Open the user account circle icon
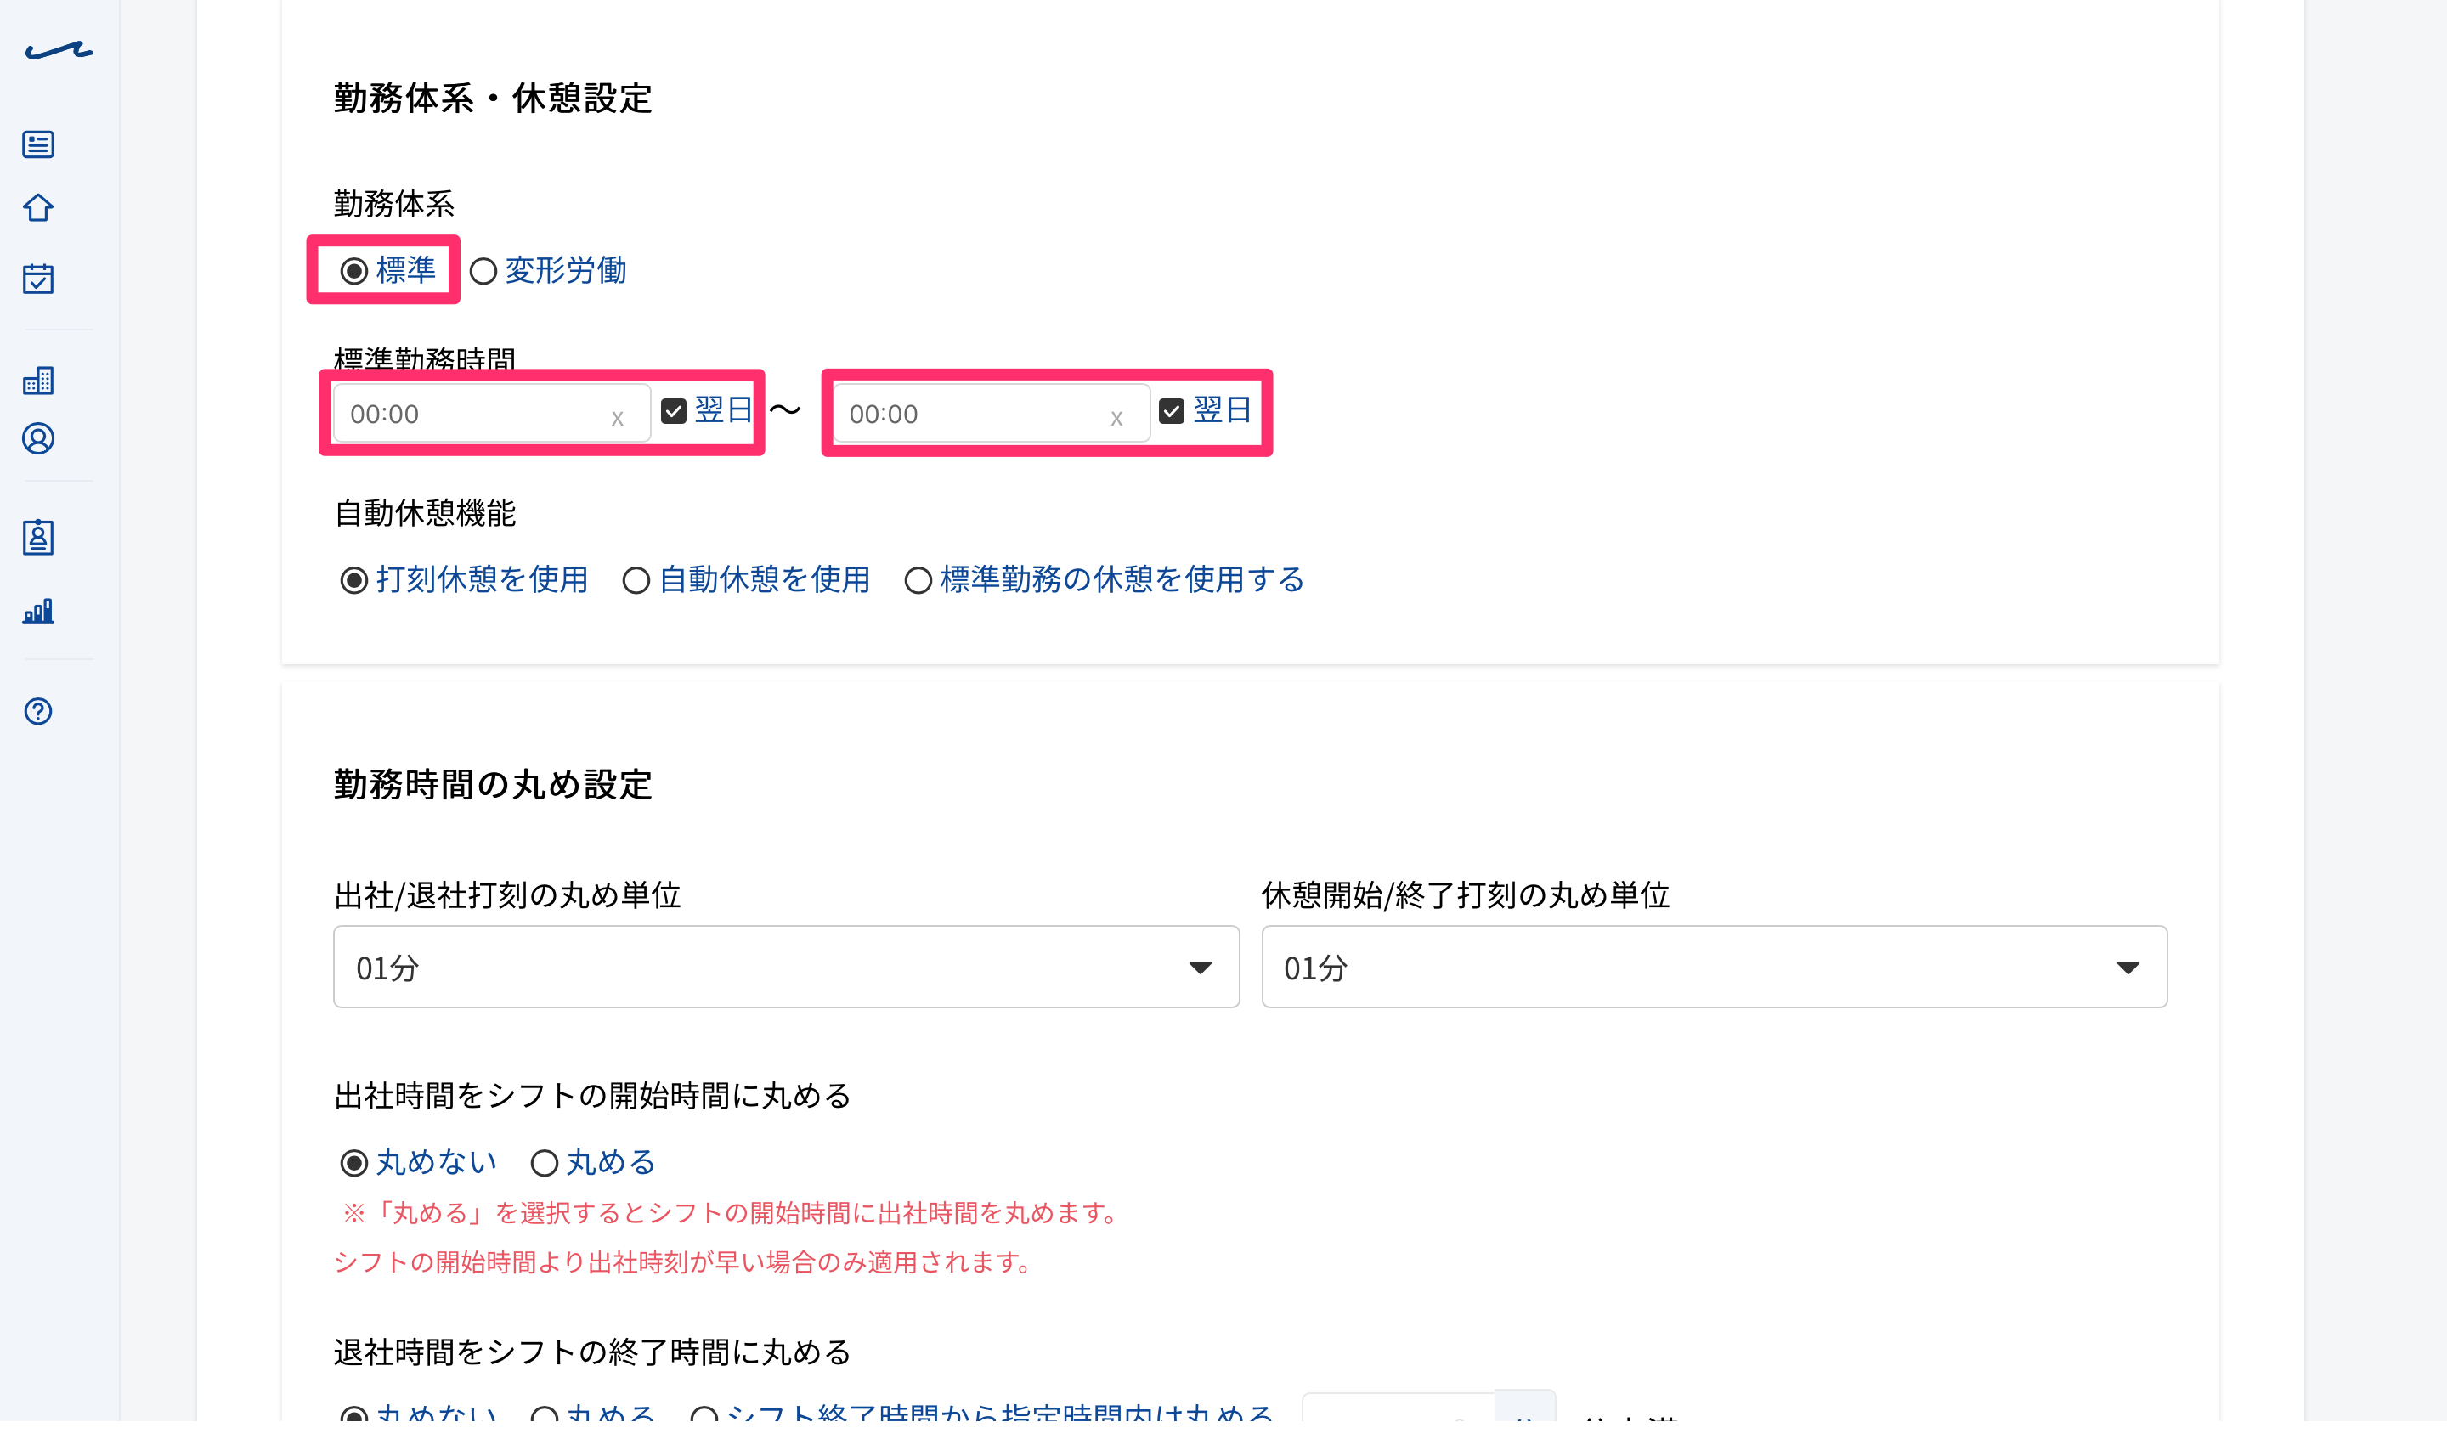 click(38, 438)
